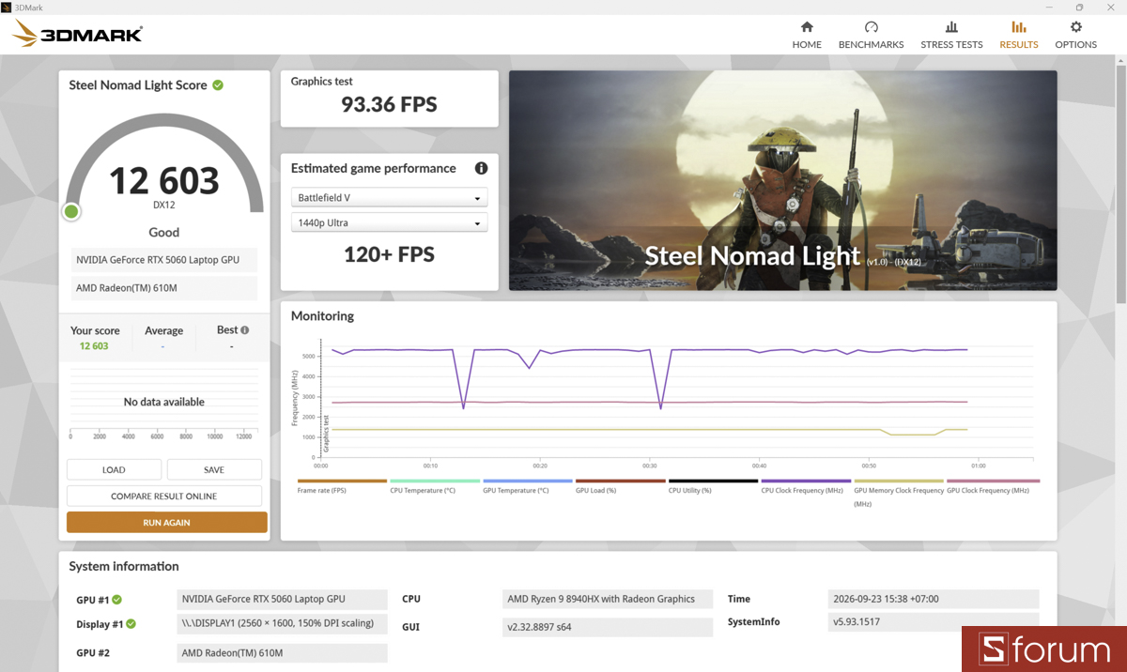The height and width of the screenshot is (672, 1127).
Task: Click GPU #1 green check icon
Action: pos(117,600)
